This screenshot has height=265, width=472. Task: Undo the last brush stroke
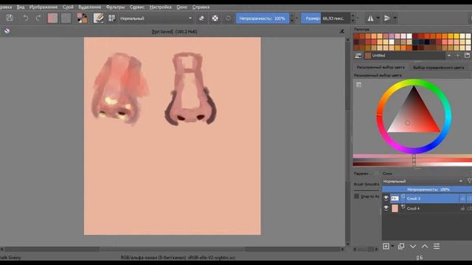pyautogui.click(x=26, y=18)
